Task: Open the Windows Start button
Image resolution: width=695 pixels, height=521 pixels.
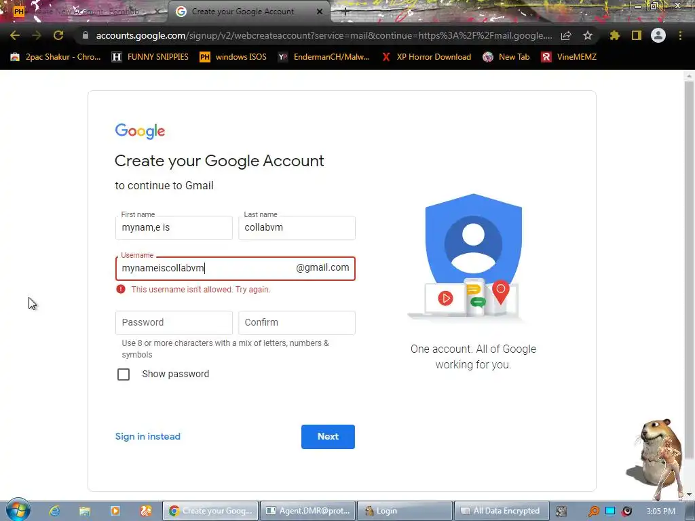Action: (x=18, y=510)
